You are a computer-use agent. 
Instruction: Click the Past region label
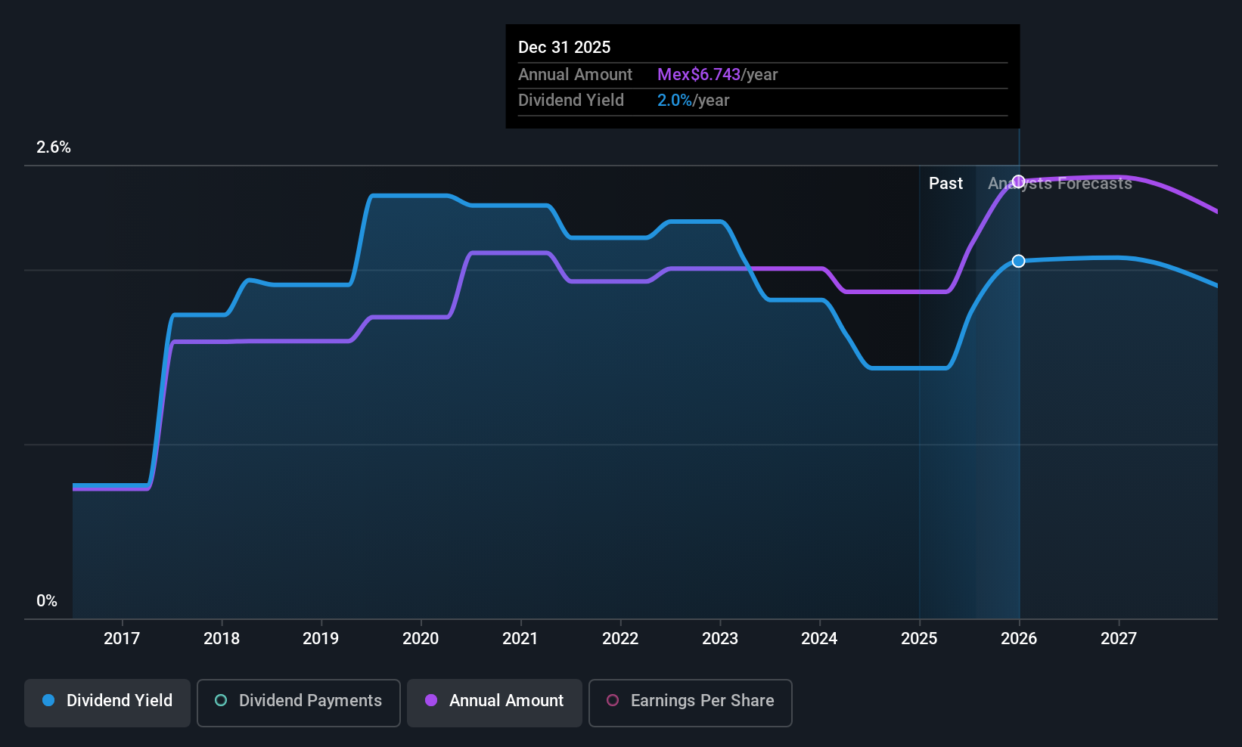click(x=945, y=183)
